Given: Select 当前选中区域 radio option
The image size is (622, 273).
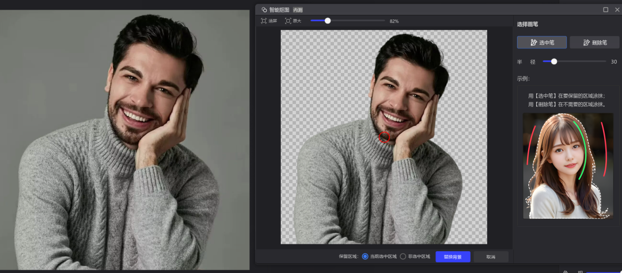Looking at the screenshot, I should [365, 256].
